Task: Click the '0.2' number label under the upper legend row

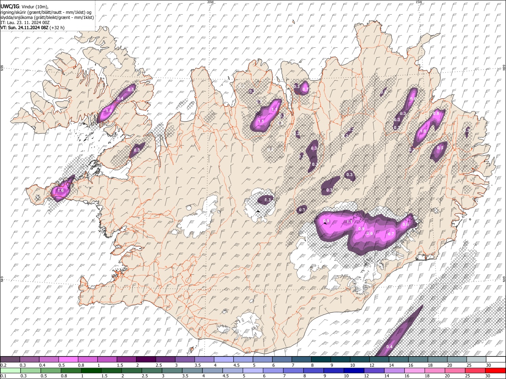Action: [3, 365]
